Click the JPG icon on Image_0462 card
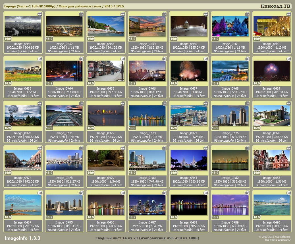Screen dimensions: 295x244 click(288, 14)
